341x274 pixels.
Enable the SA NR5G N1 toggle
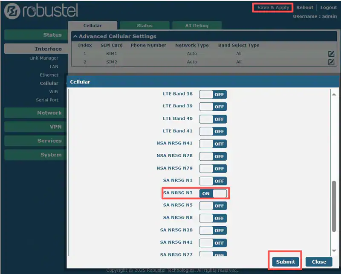coord(213,181)
